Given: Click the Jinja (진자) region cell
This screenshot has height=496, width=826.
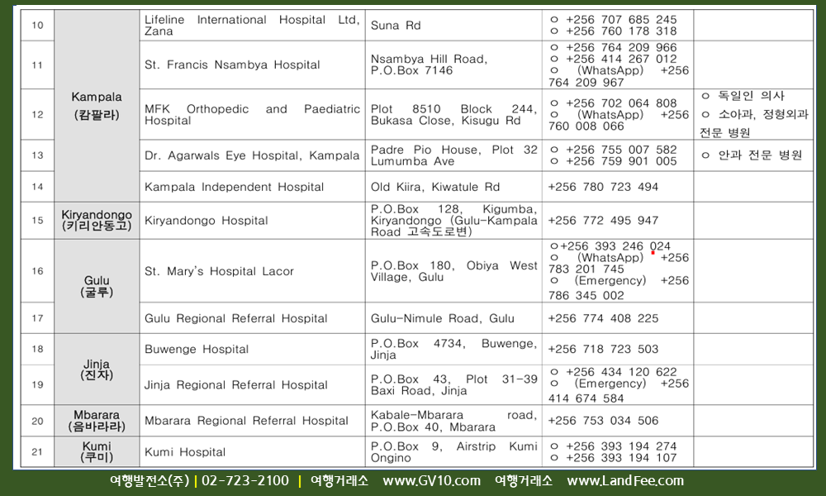Looking at the screenshot, I should [97, 370].
